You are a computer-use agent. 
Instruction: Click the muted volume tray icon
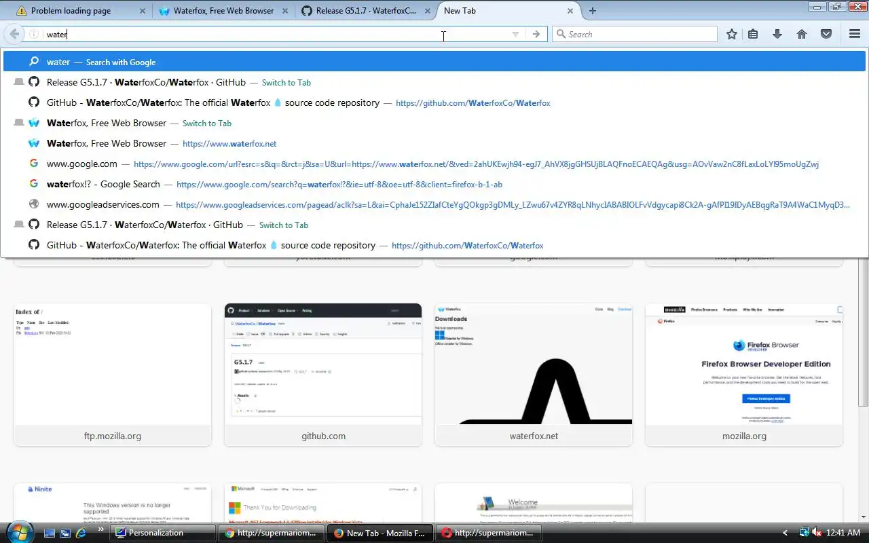(817, 533)
